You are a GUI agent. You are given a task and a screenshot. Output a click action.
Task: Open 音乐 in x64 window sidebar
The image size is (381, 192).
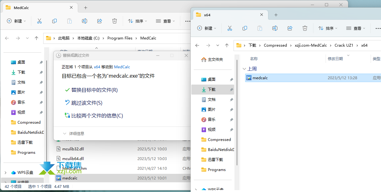pos(212,119)
